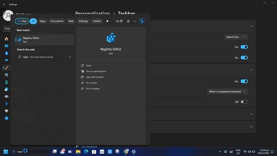Open Accessibility category in Settings sidebar
Viewport: 277px width, 156px height.
pos(6,104)
